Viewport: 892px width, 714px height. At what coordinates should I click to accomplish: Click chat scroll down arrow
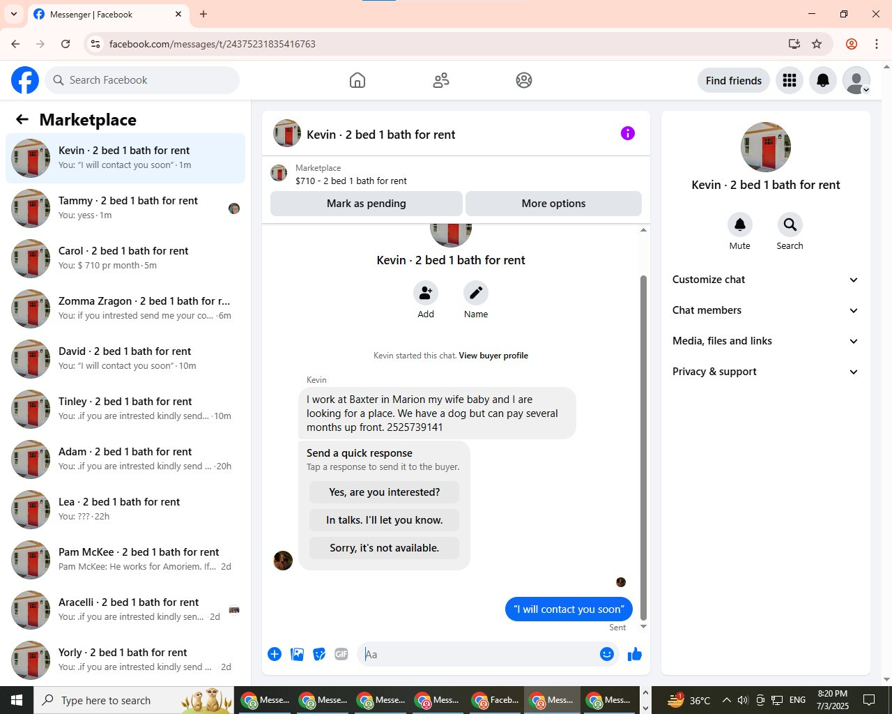(x=643, y=626)
